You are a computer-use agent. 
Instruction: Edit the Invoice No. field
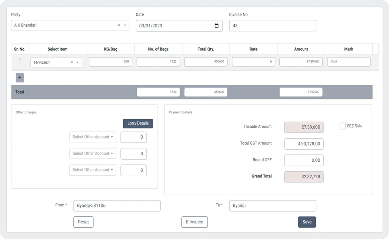(x=272, y=26)
